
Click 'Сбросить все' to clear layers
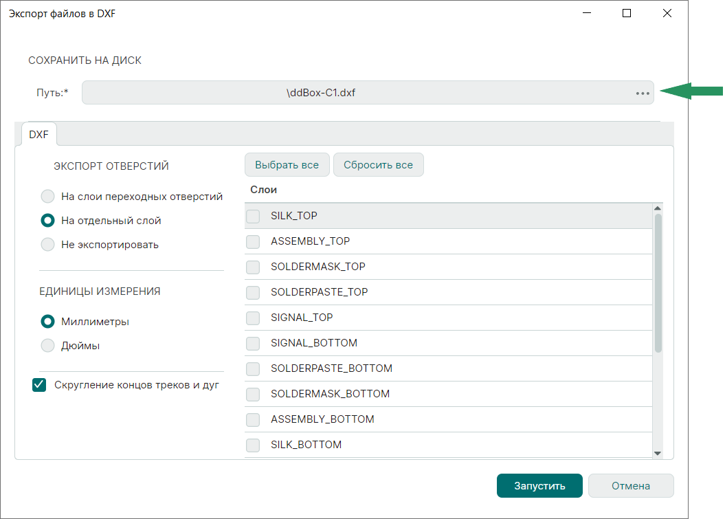tap(378, 165)
